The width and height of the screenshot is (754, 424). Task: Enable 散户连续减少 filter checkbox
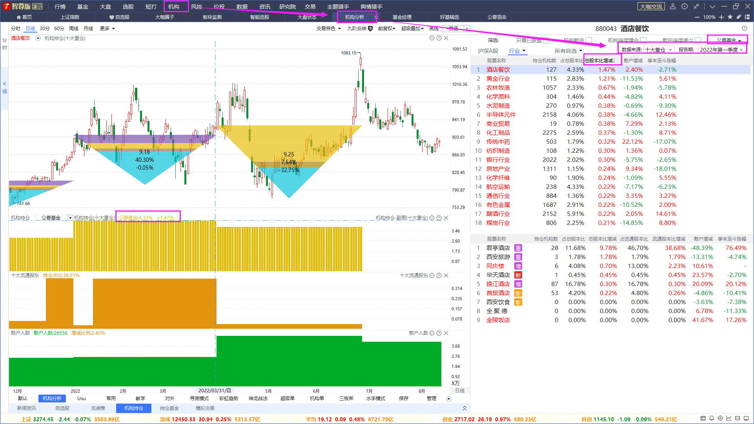point(698,40)
